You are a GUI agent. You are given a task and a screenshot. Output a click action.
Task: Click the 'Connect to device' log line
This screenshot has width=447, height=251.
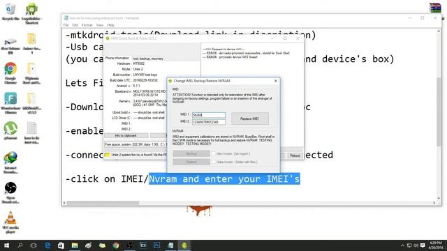(223, 50)
